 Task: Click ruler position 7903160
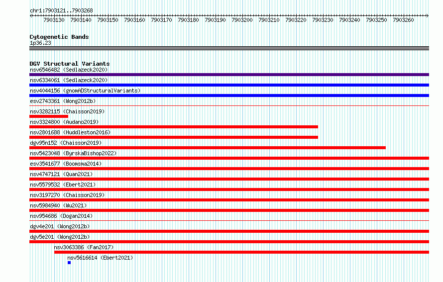[x=134, y=20]
